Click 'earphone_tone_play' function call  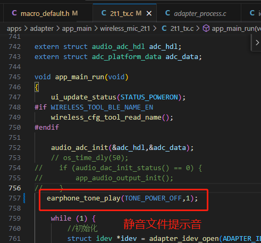83,198
